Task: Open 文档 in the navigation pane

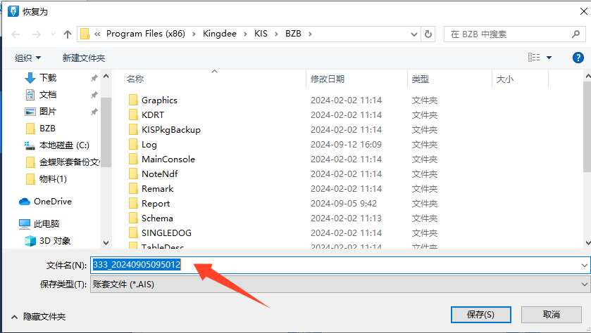Action: [48, 95]
